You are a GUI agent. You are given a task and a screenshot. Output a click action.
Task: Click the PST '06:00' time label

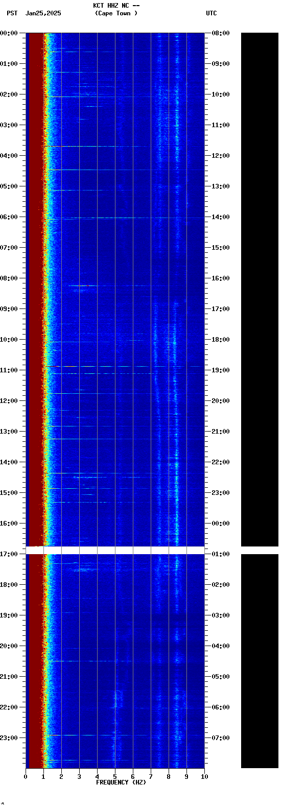[9, 217]
